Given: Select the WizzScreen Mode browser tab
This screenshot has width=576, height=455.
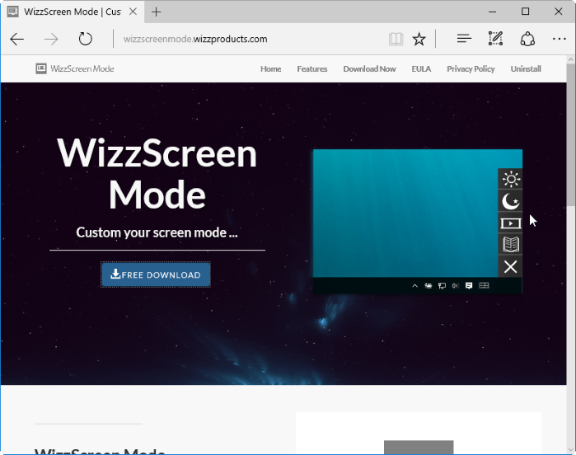Looking at the screenshot, I should (73, 12).
